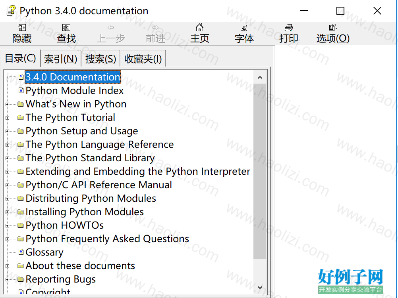Click folder icon beside Extending and Embedding
This screenshot has height=298, width=398.
point(21,172)
